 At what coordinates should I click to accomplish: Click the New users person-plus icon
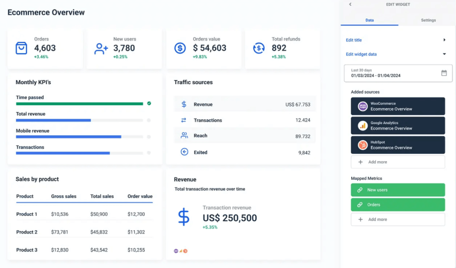point(101,49)
